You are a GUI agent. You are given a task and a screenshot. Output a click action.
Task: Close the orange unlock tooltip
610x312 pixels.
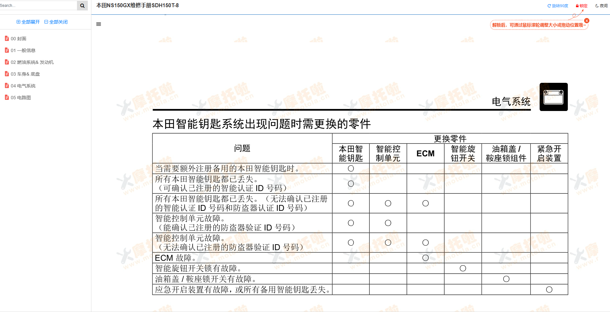[x=587, y=21]
